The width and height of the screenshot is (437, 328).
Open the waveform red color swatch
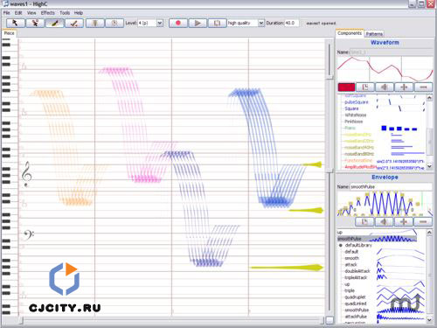pyautogui.click(x=346, y=87)
